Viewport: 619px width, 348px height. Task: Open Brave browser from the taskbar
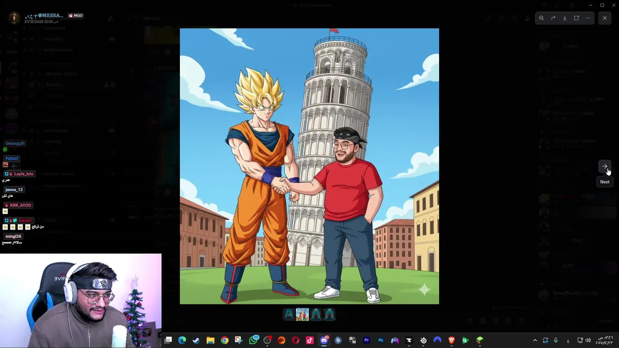pyautogui.click(x=452, y=340)
